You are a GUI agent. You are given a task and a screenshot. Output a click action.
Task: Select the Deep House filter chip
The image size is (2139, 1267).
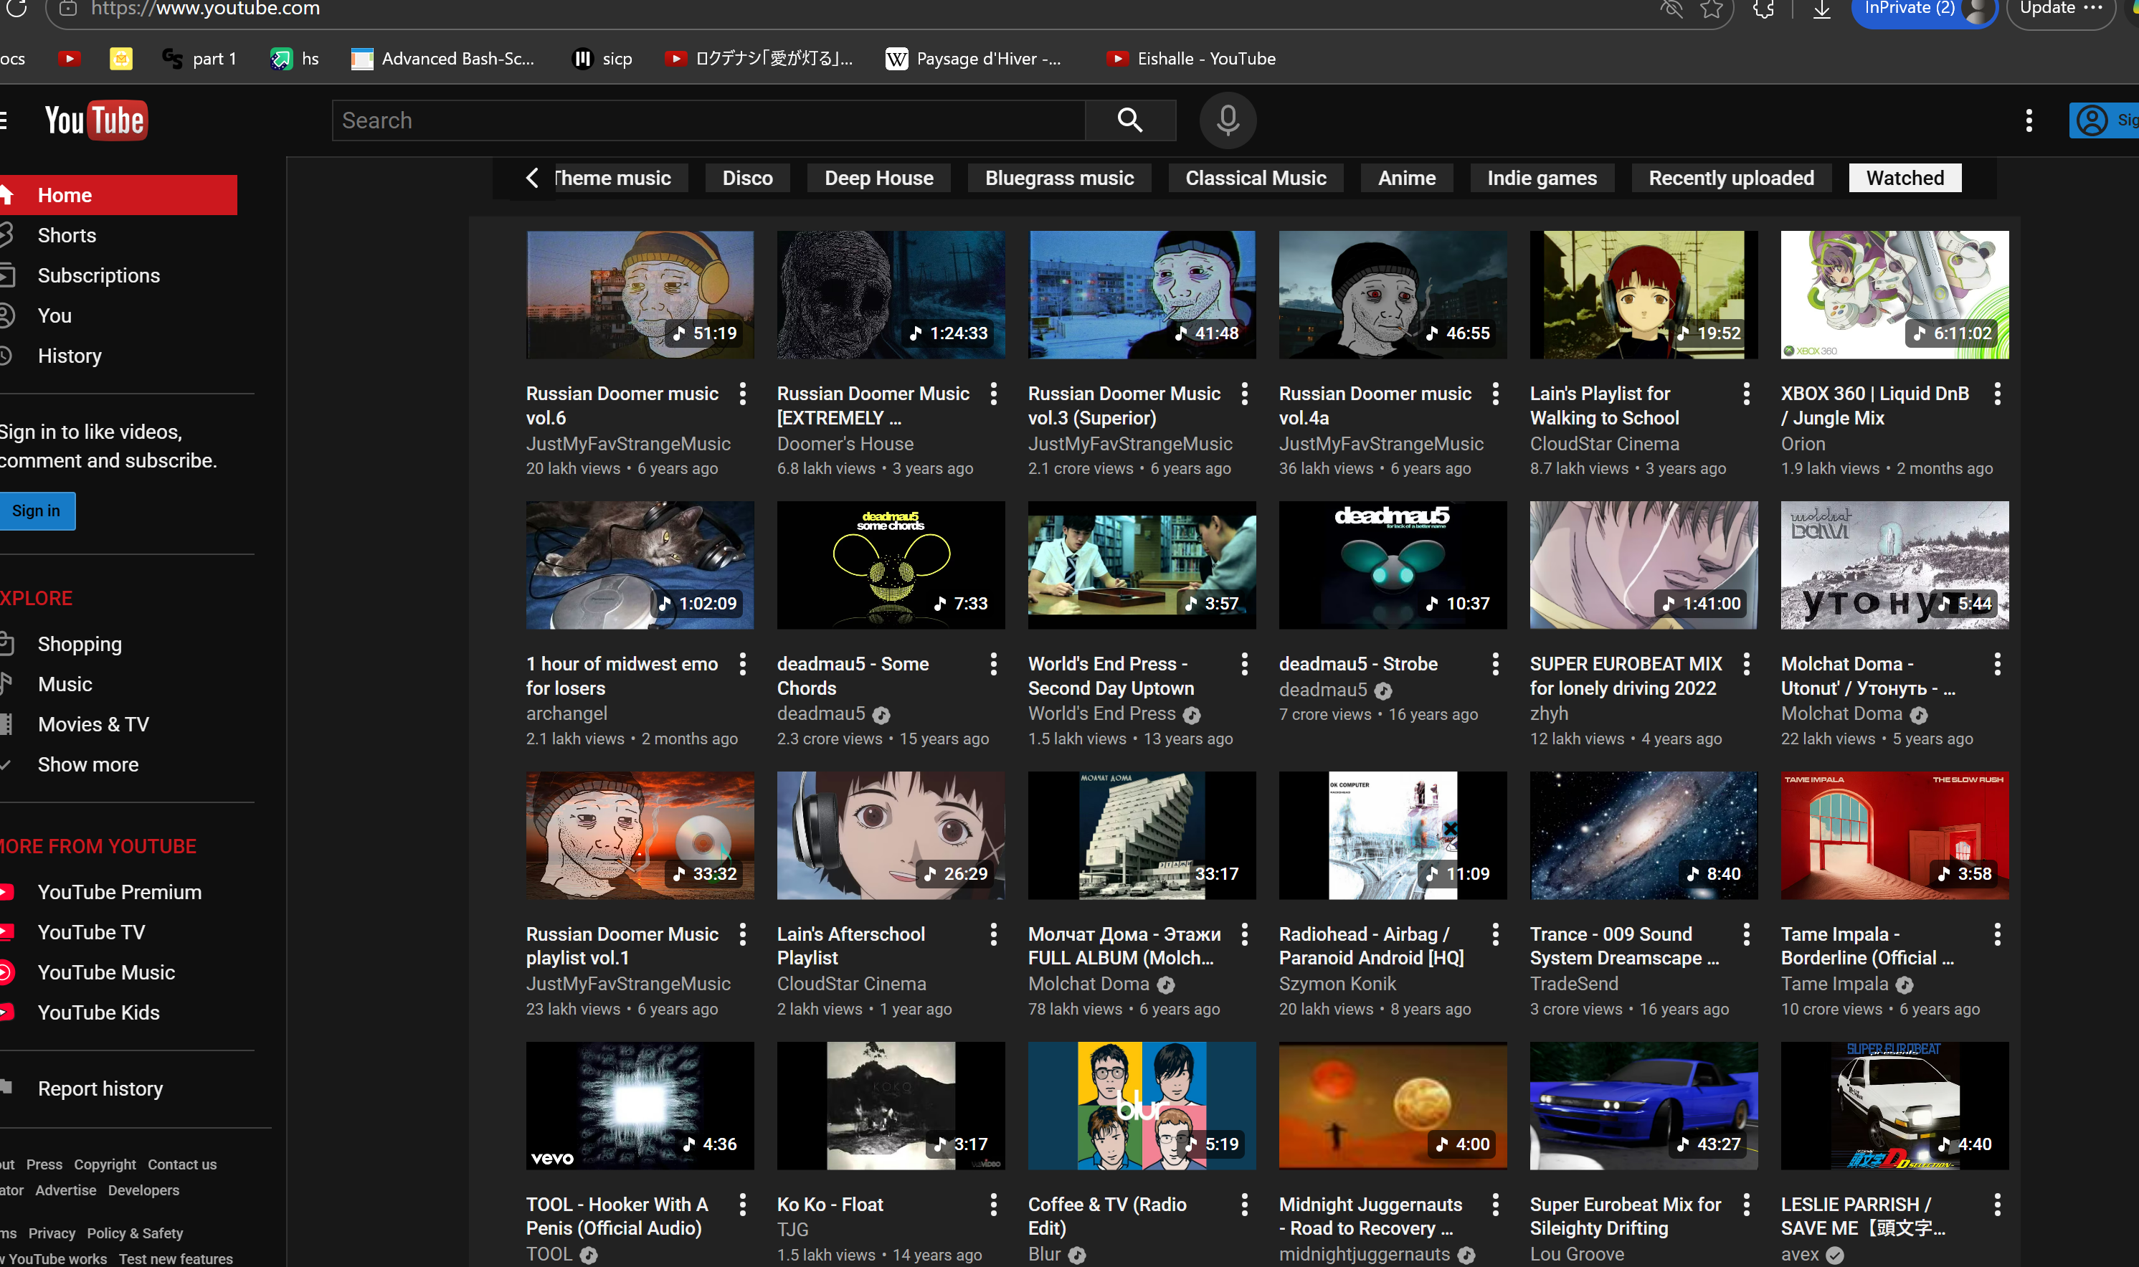tap(878, 178)
